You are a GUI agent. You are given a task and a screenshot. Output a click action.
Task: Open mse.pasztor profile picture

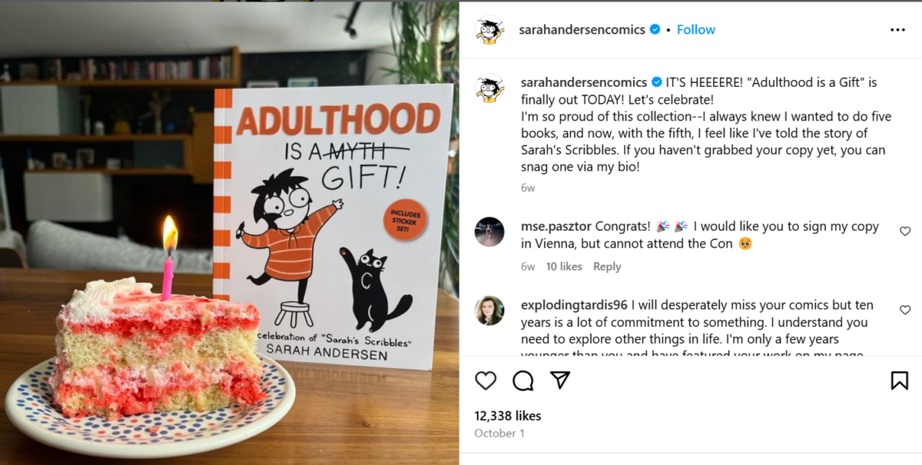(489, 232)
